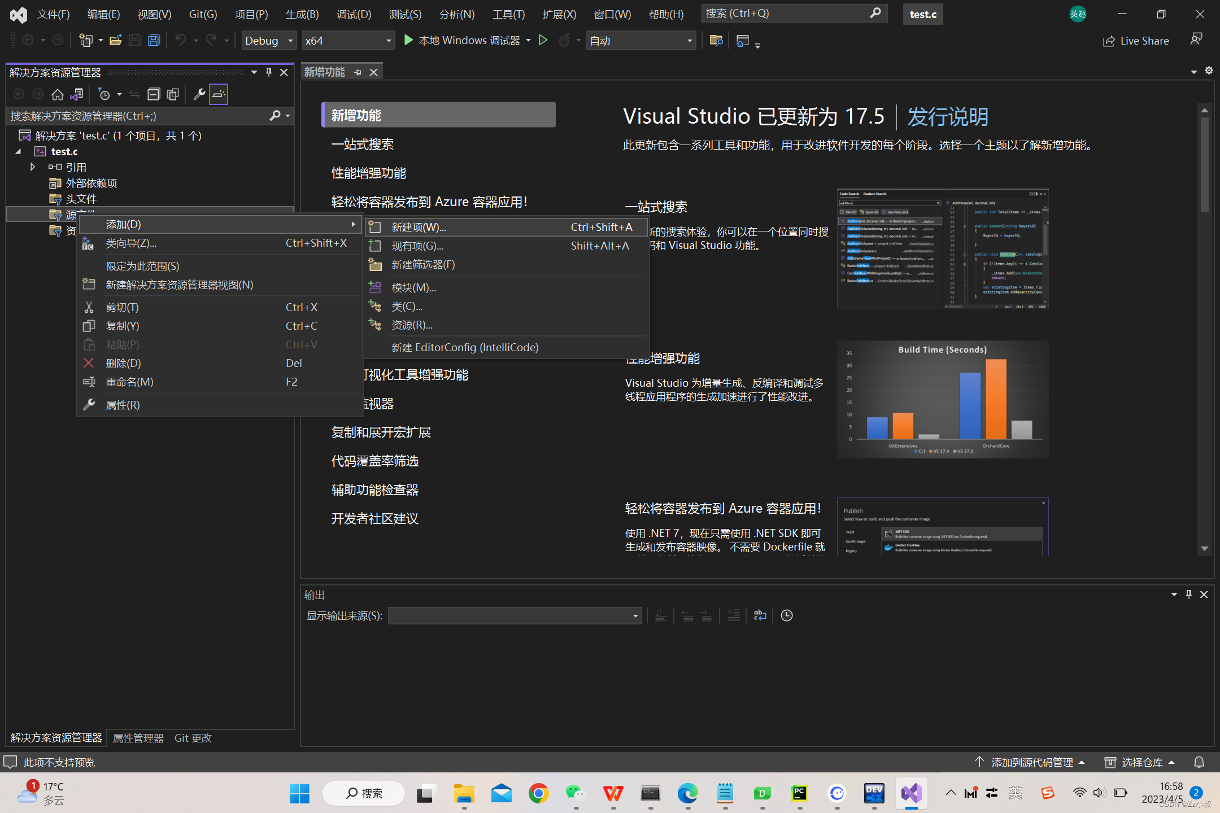The height and width of the screenshot is (813, 1220).
Task: Click the 发行说明 link
Action: point(947,117)
